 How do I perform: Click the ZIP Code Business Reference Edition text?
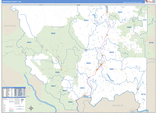point(132,2)
